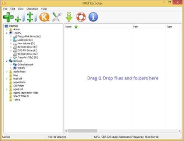Collapse the Network tree node

tap(7, 61)
